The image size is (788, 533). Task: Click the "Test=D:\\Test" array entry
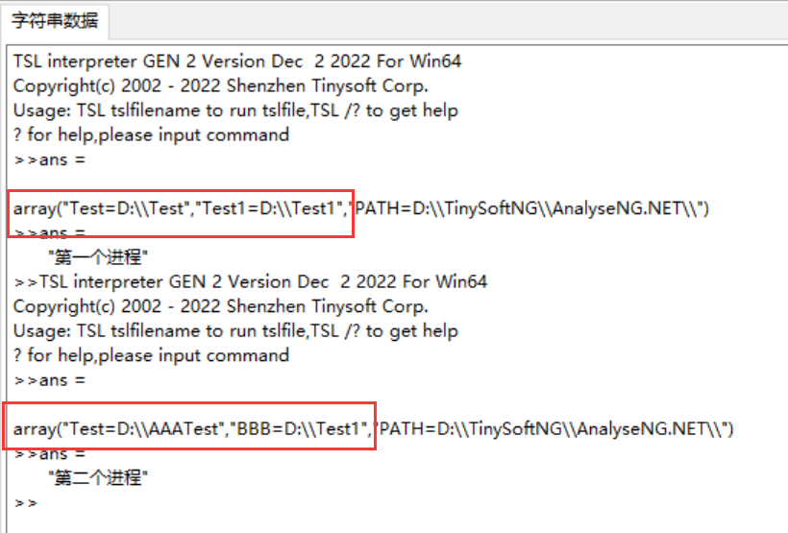(x=125, y=208)
